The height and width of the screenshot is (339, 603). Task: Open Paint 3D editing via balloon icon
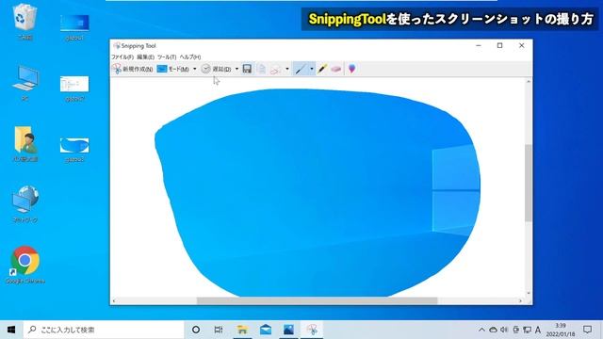pos(351,69)
